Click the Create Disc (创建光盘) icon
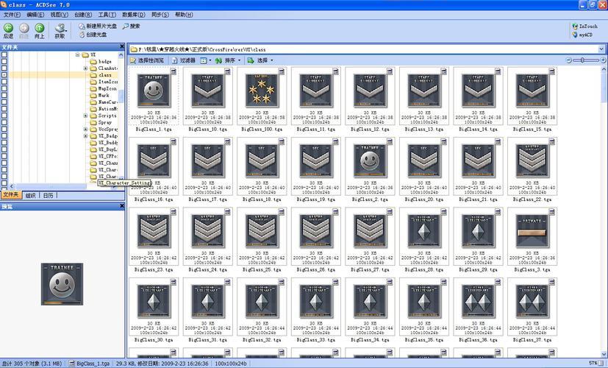This screenshot has width=608, height=368. click(x=82, y=35)
